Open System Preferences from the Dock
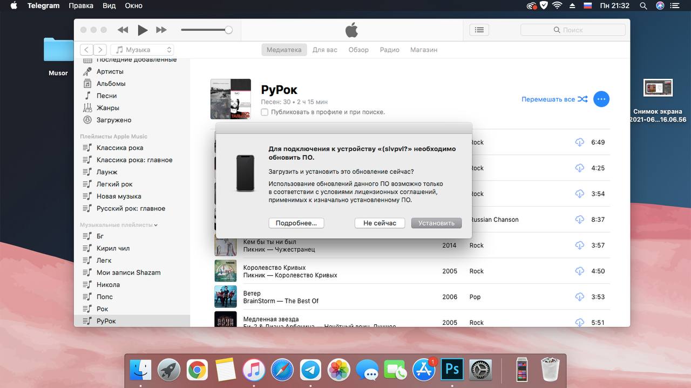This screenshot has width=691, height=388. (x=480, y=370)
